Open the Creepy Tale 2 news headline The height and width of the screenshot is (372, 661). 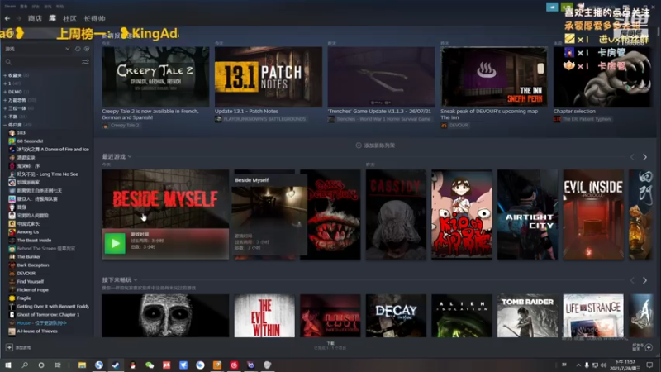[x=150, y=114]
